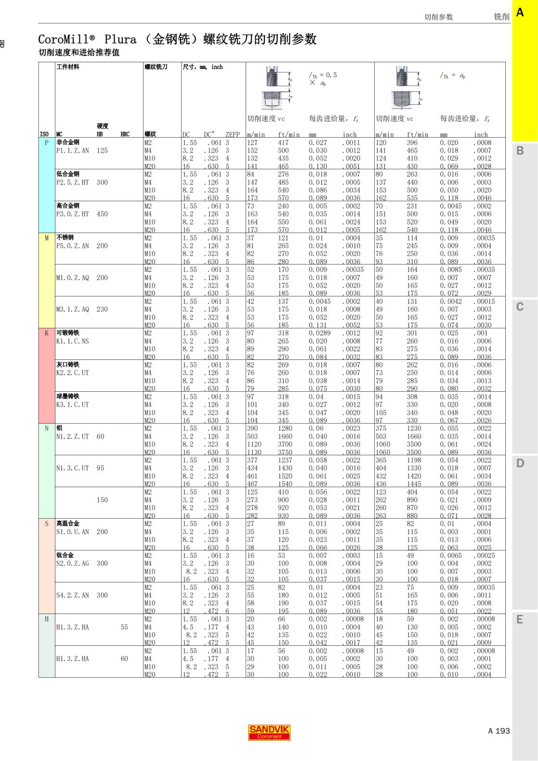The height and width of the screenshot is (761, 538).
Task: Click the material code M1.0.Z.AQ
Action: coord(73,278)
